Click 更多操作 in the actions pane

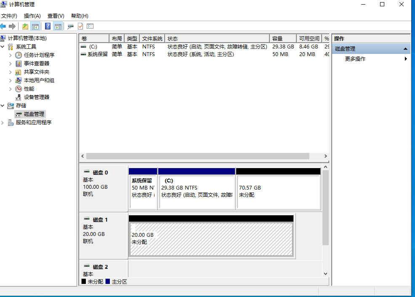click(355, 59)
